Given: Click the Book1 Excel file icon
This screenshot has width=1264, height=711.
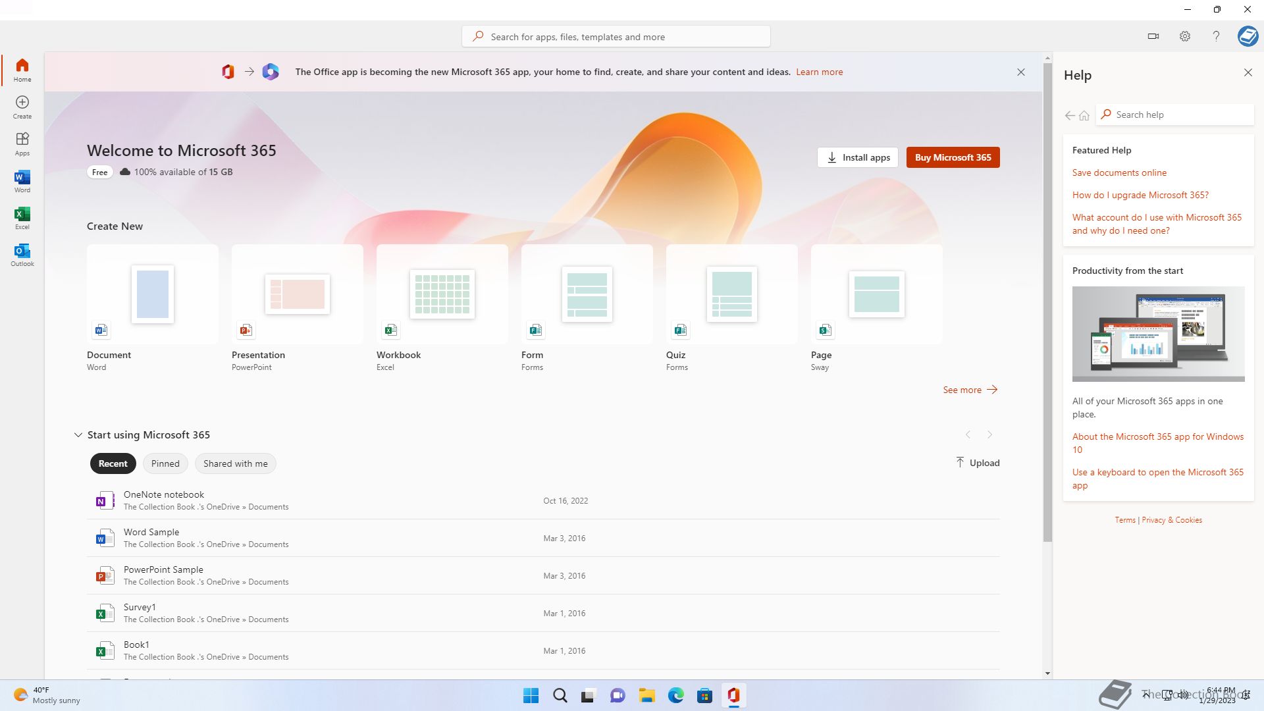Looking at the screenshot, I should [104, 651].
